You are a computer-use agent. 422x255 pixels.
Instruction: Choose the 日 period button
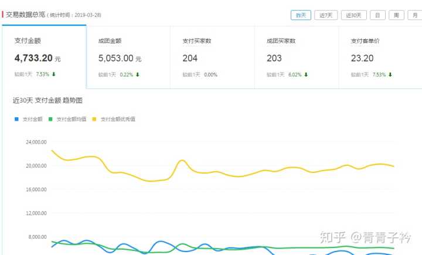point(377,15)
